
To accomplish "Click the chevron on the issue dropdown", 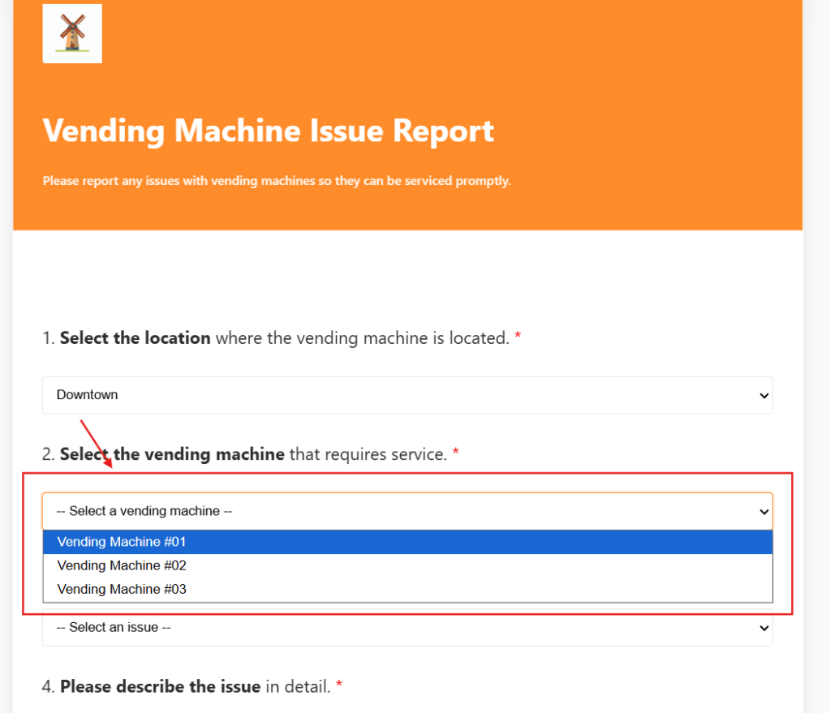I will pos(763,627).
